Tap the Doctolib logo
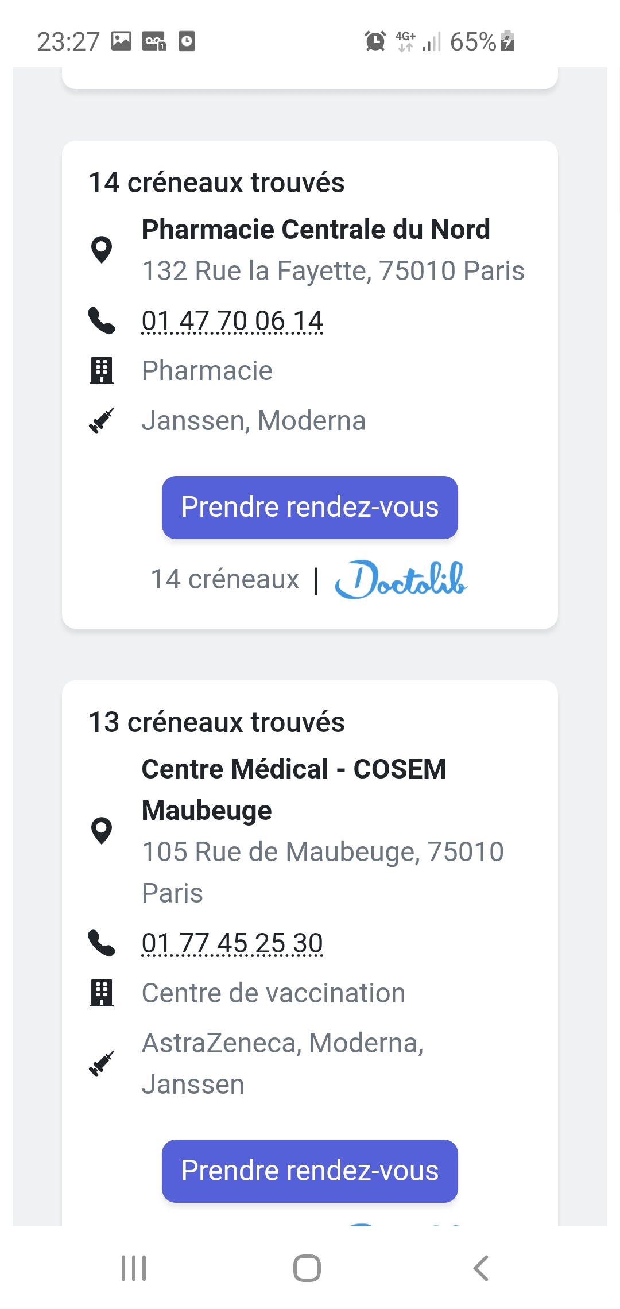The height and width of the screenshot is (1309, 620). click(401, 579)
